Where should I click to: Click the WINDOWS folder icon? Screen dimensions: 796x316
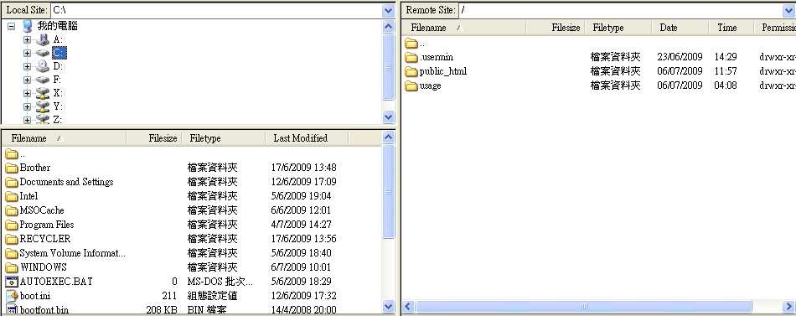(12, 267)
